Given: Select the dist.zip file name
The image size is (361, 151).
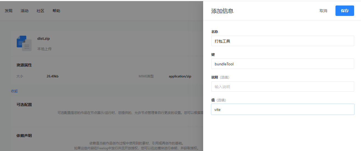Looking at the screenshot, I should point(44,38).
